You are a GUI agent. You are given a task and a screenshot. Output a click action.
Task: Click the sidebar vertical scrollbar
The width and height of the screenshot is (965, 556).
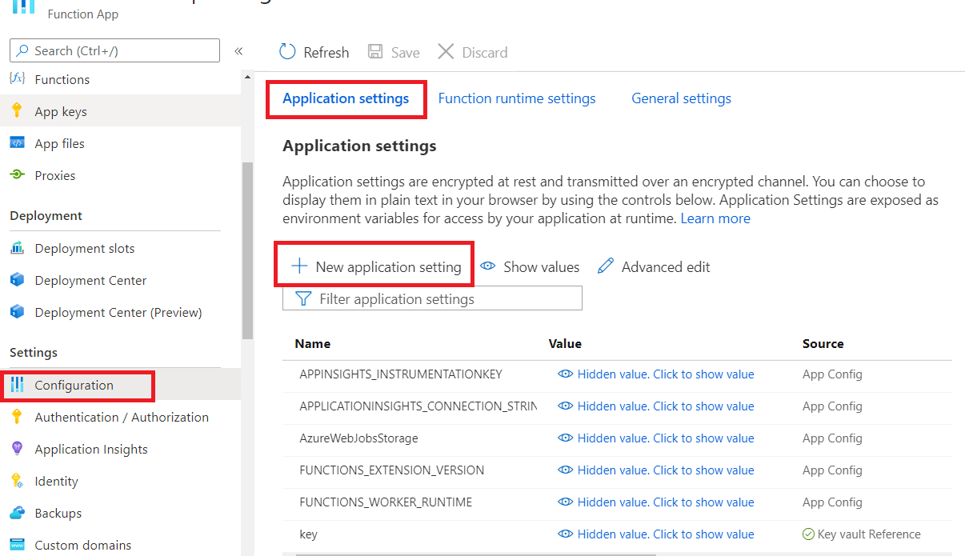(247, 250)
